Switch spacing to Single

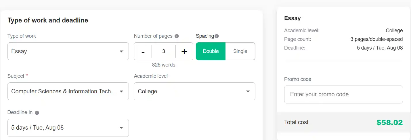click(x=240, y=51)
